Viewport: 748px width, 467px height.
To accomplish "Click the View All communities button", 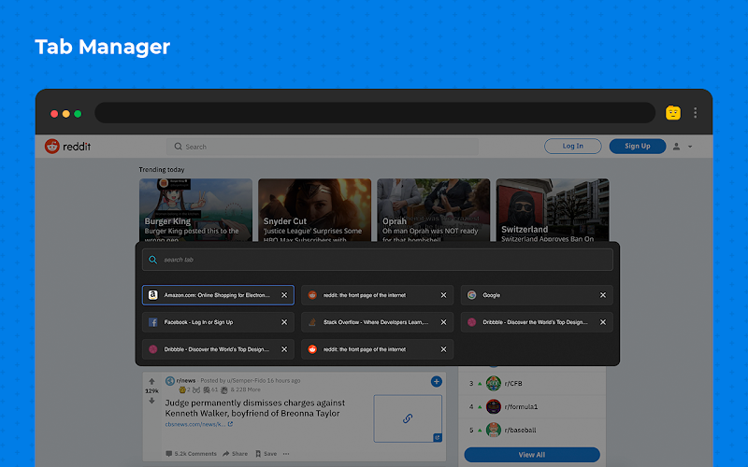I will (x=532, y=455).
